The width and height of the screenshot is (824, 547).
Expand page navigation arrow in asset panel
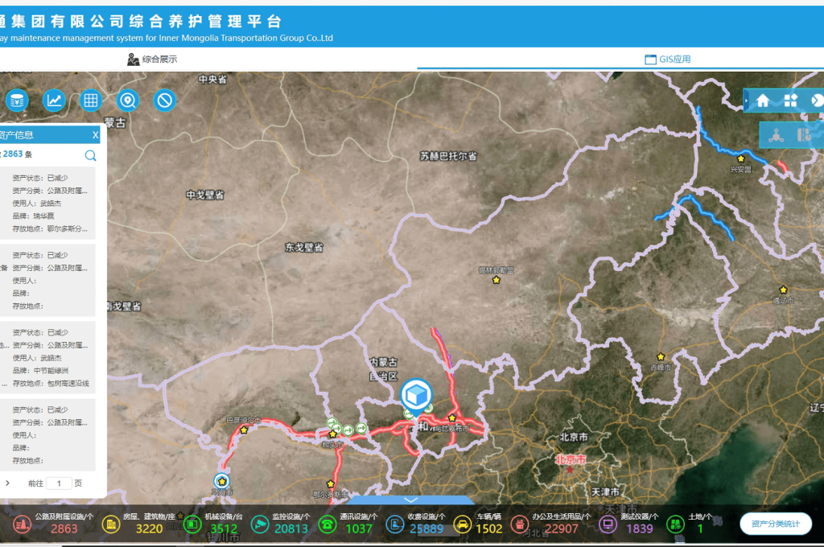coord(8,483)
